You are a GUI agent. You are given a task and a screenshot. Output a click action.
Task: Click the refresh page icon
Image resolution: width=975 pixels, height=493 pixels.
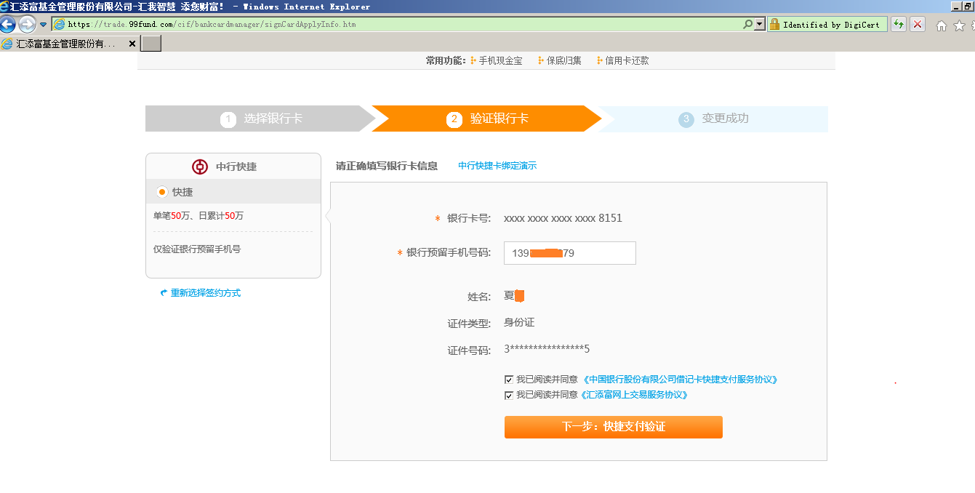pyautogui.click(x=899, y=24)
